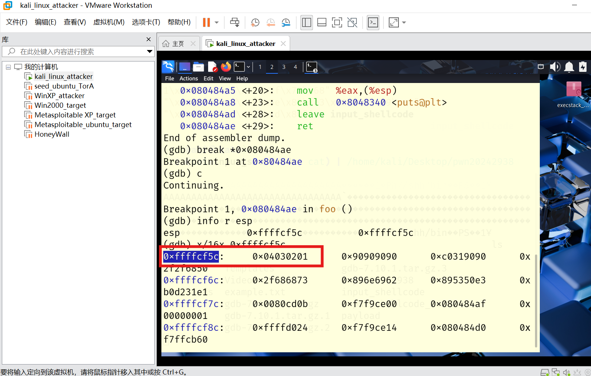Image resolution: width=591 pixels, height=376 pixels.
Task: Click the terminal window button in Kali taskbar
Action: coord(312,67)
